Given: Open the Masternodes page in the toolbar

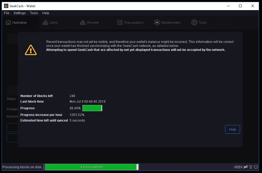Looking at the screenshot, I should [x=167, y=22].
